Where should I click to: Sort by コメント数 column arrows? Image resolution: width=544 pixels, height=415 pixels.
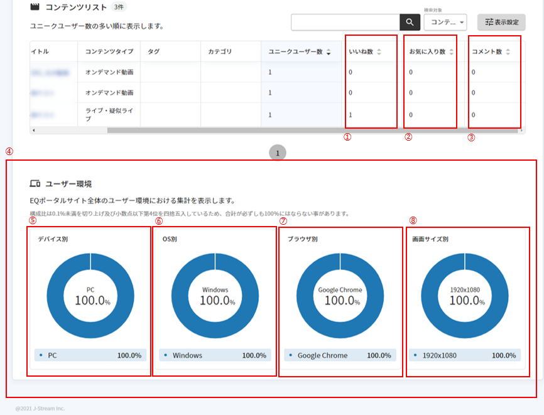pyautogui.click(x=508, y=52)
